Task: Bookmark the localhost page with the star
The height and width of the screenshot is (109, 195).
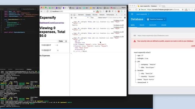Action: pos(94,11)
